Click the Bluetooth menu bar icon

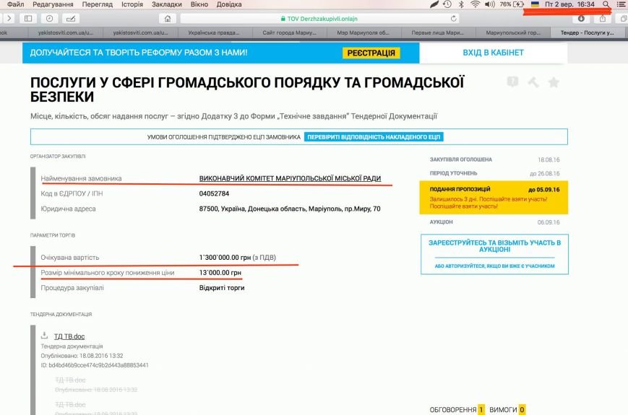point(461,4)
